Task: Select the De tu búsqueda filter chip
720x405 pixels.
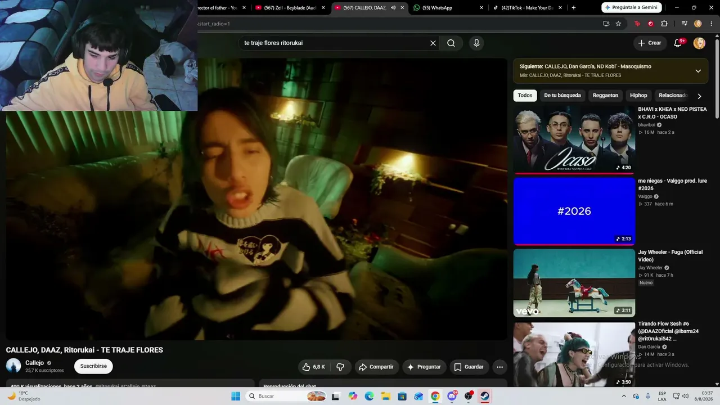Action: pos(562,96)
